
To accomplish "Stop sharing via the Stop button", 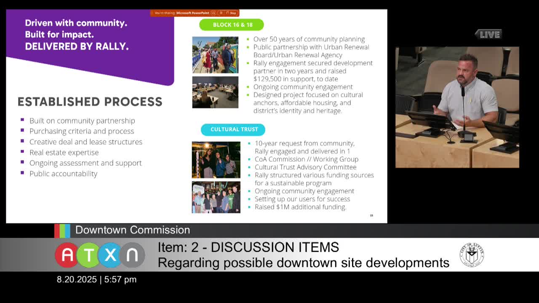I will (231, 13).
